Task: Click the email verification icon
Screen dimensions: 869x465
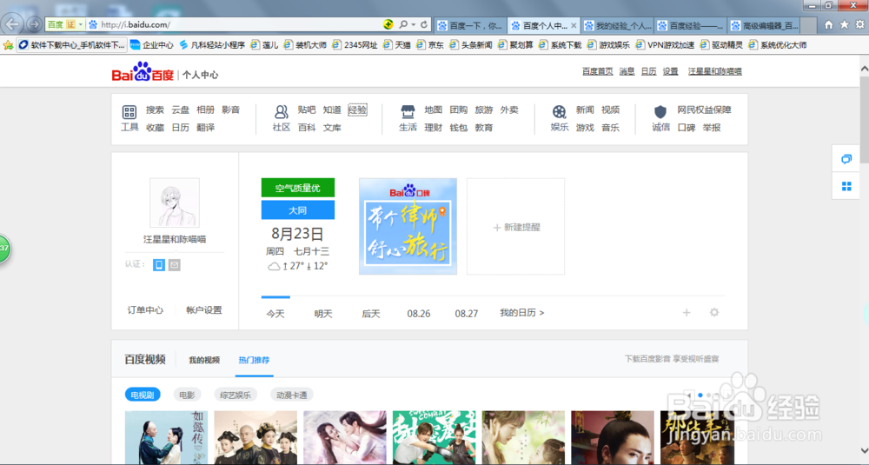Action: [174, 265]
